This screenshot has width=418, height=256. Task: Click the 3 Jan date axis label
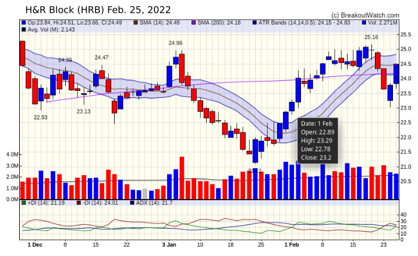169,245
